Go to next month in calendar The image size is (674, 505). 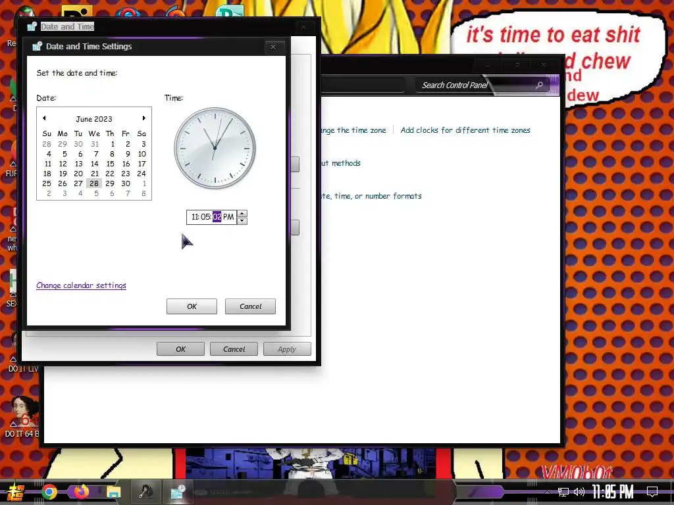[x=144, y=118]
